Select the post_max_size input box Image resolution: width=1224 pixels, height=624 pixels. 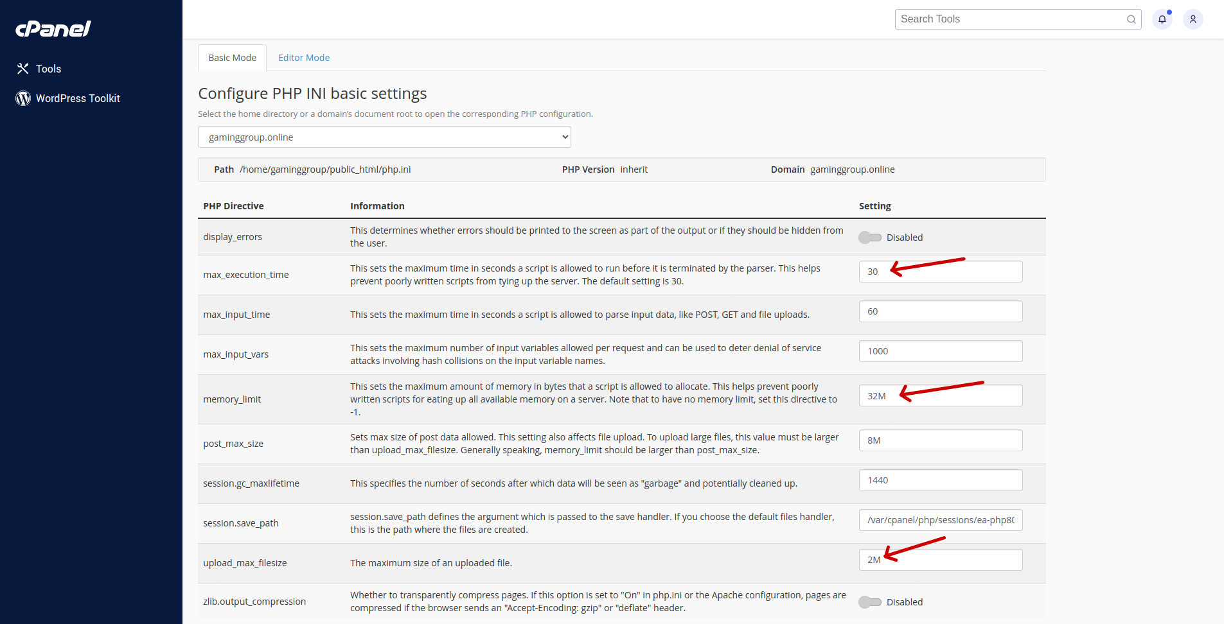(x=940, y=440)
